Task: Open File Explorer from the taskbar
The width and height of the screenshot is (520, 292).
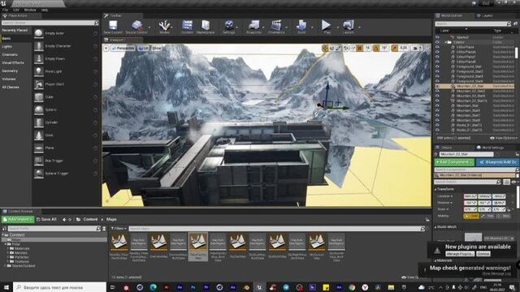Action: (391, 287)
